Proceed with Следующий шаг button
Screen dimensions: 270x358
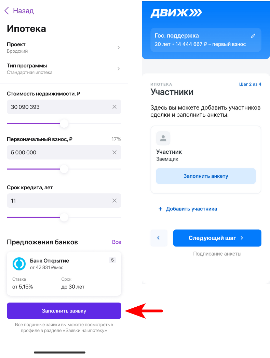[217, 238]
